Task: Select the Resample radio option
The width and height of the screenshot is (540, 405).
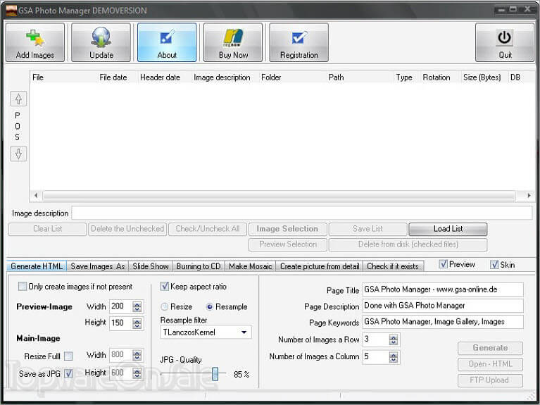Action: [x=209, y=306]
